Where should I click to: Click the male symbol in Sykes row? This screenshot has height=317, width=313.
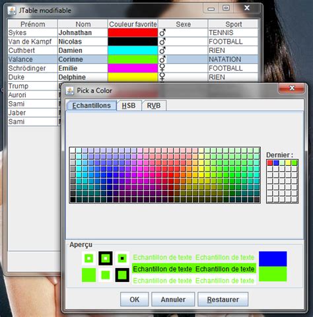[162, 32]
